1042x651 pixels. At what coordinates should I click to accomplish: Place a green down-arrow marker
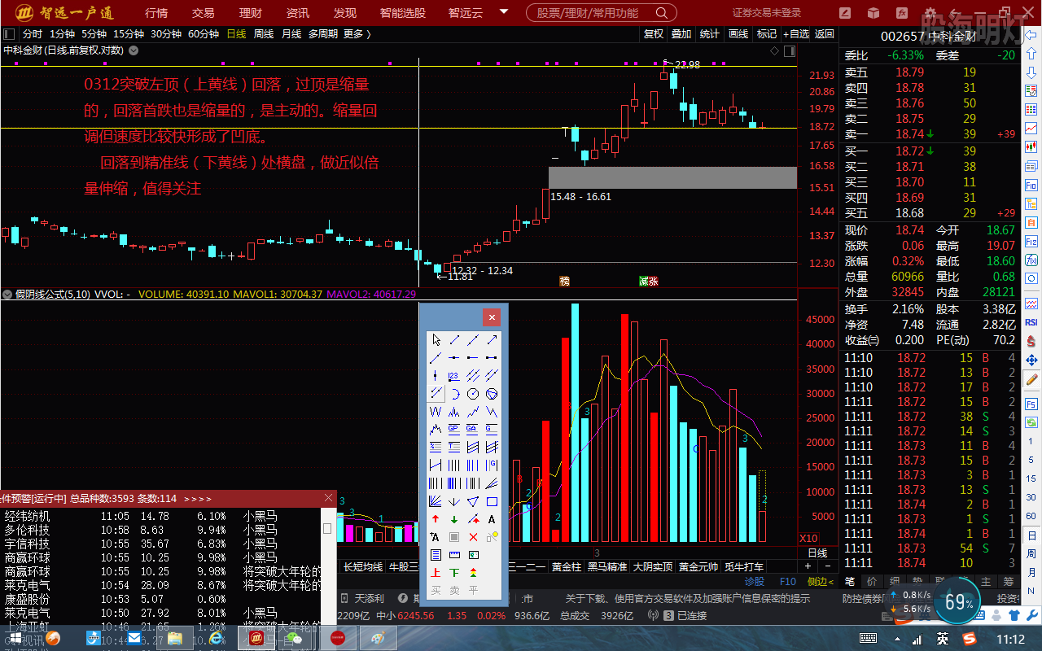pyautogui.click(x=454, y=519)
